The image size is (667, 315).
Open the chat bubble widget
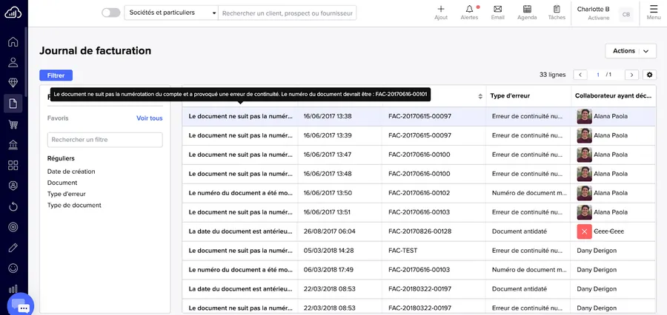[21, 305]
